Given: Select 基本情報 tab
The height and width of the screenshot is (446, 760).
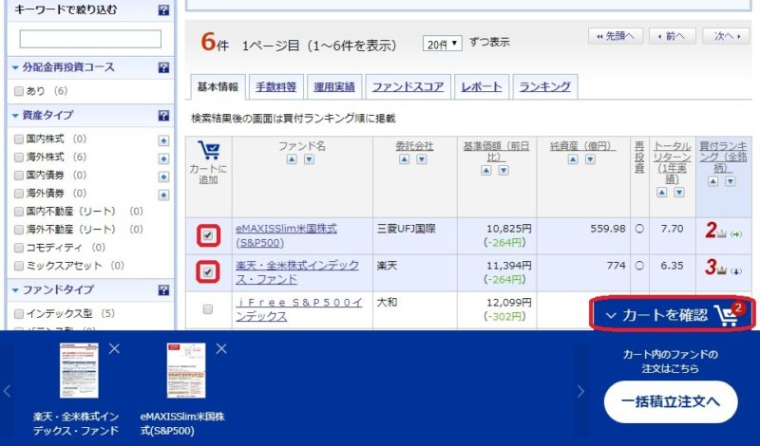Looking at the screenshot, I should 218,86.
